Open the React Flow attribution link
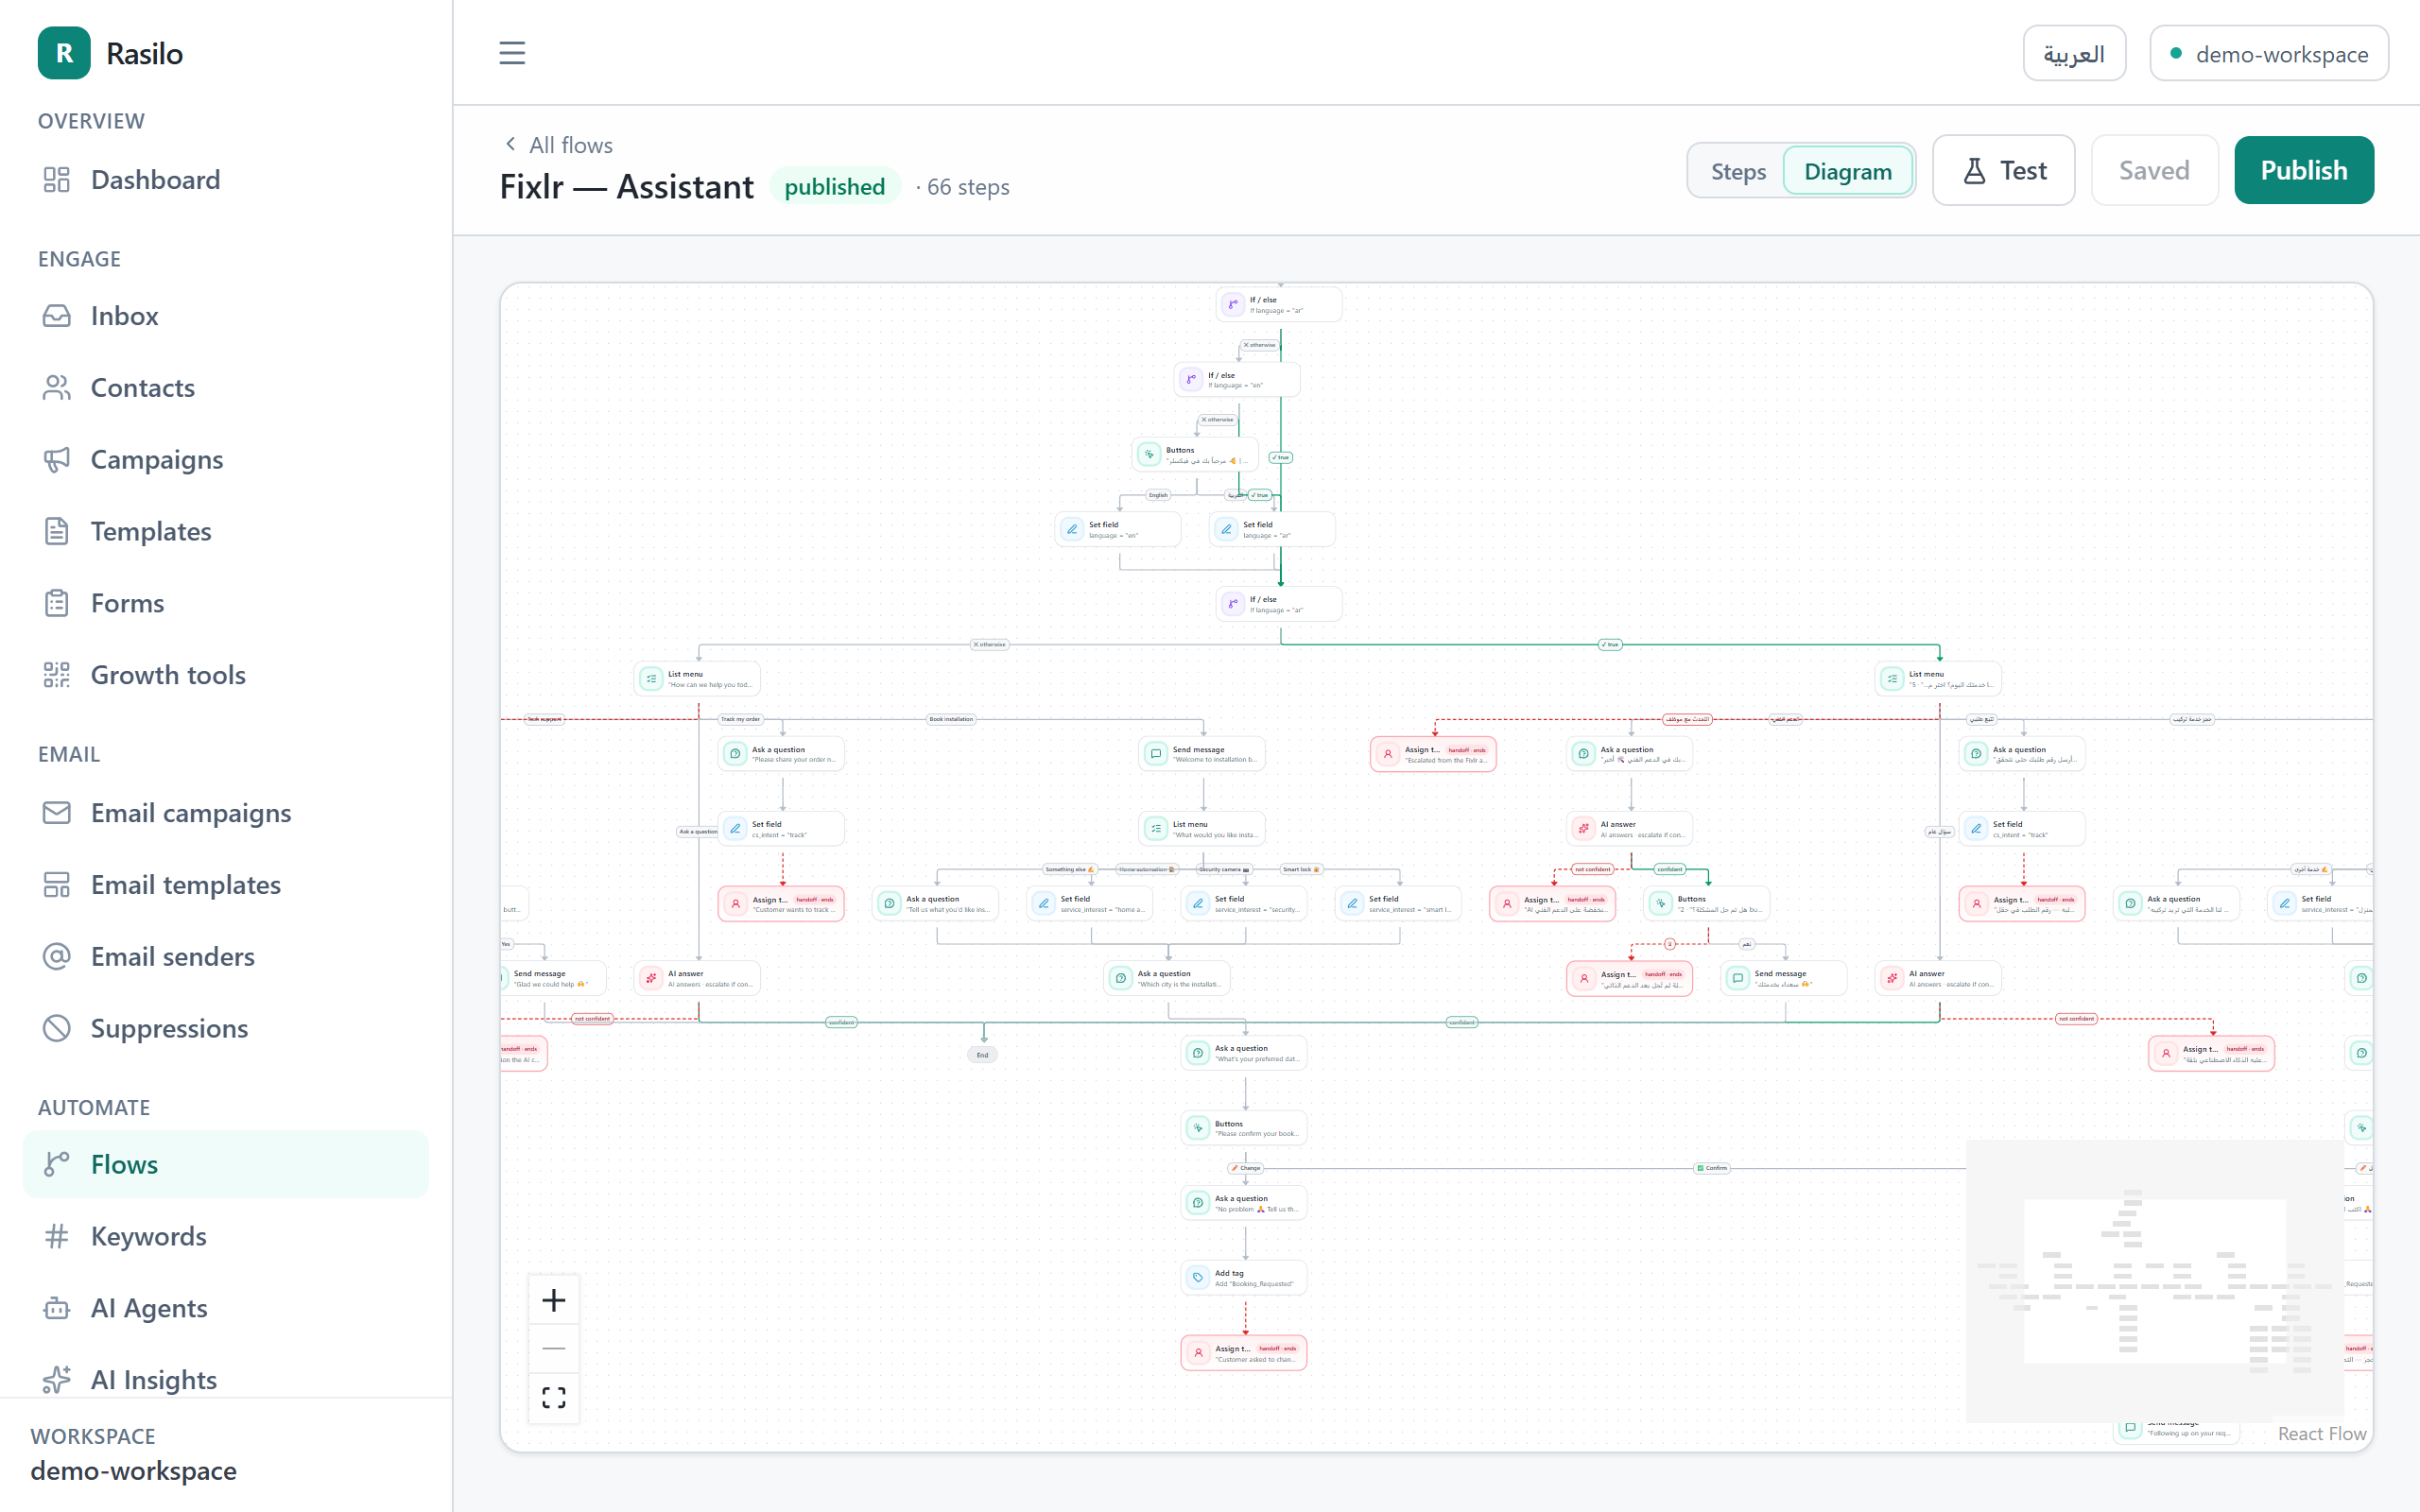The height and width of the screenshot is (1512, 2420). (2322, 1433)
